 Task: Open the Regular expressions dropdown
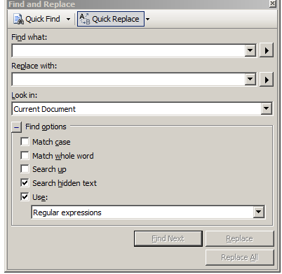tap(259, 212)
